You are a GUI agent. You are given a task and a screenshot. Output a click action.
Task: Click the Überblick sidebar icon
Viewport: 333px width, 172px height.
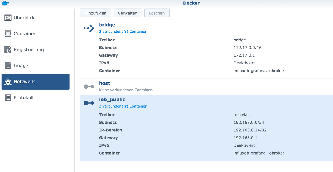click(x=8, y=18)
